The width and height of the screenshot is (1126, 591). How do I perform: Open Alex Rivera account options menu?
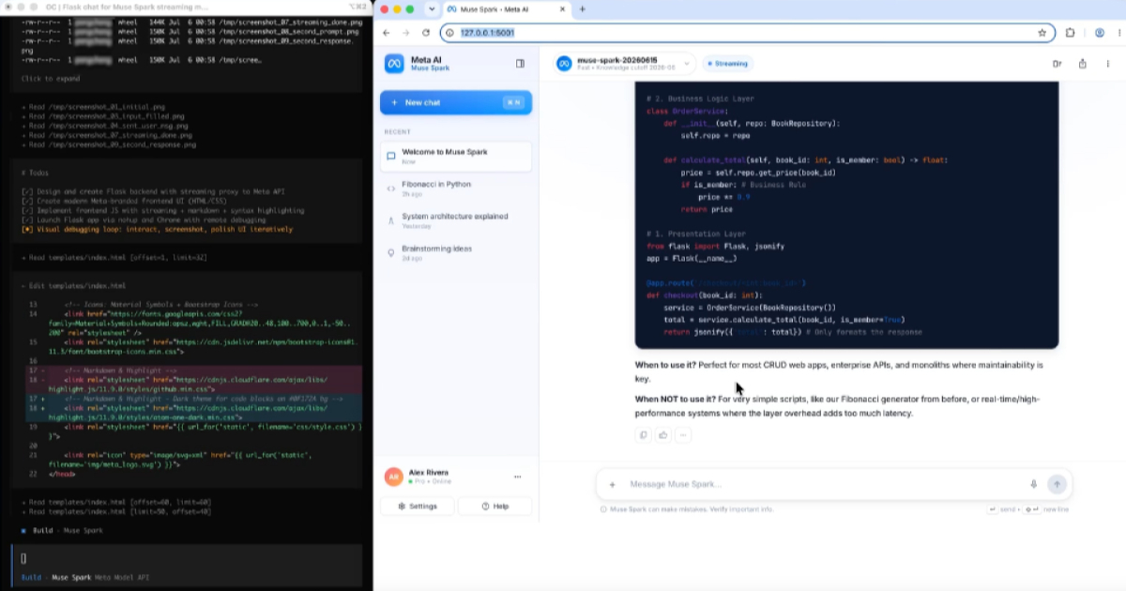tap(517, 477)
